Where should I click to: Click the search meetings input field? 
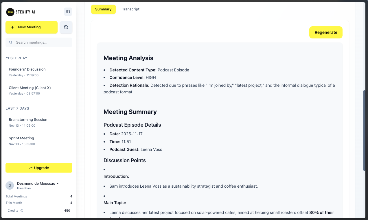[39, 42]
